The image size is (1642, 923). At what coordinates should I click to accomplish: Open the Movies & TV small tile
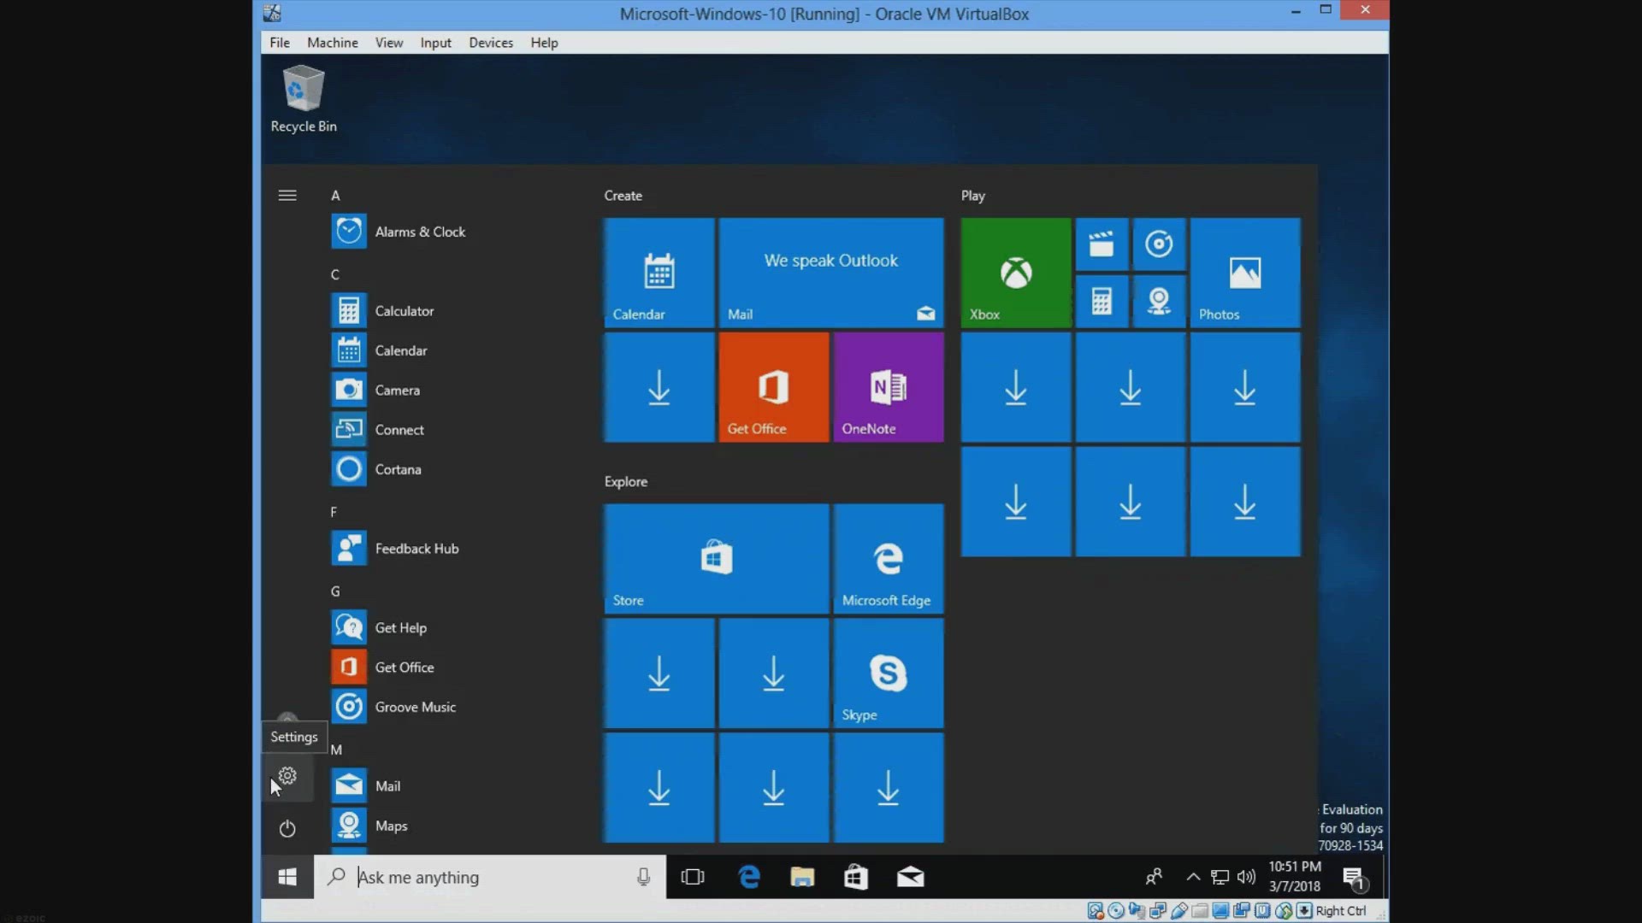click(1102, 244)
